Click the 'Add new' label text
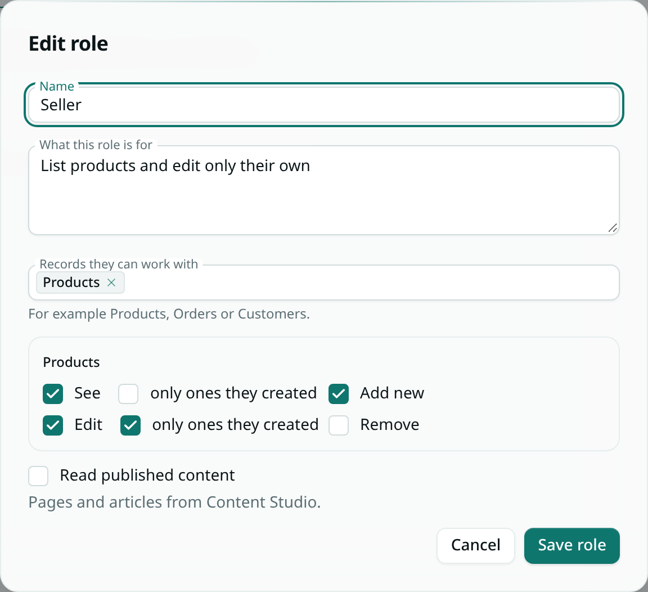Viewport: 648px width, 592px height. point(391,393)
